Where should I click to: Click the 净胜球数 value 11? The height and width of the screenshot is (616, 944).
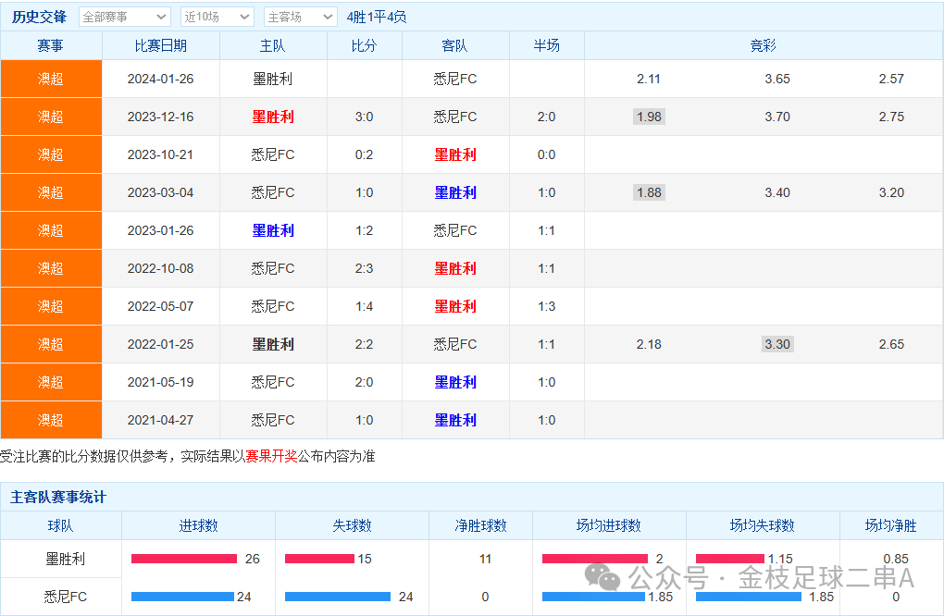tap(485, 559)
